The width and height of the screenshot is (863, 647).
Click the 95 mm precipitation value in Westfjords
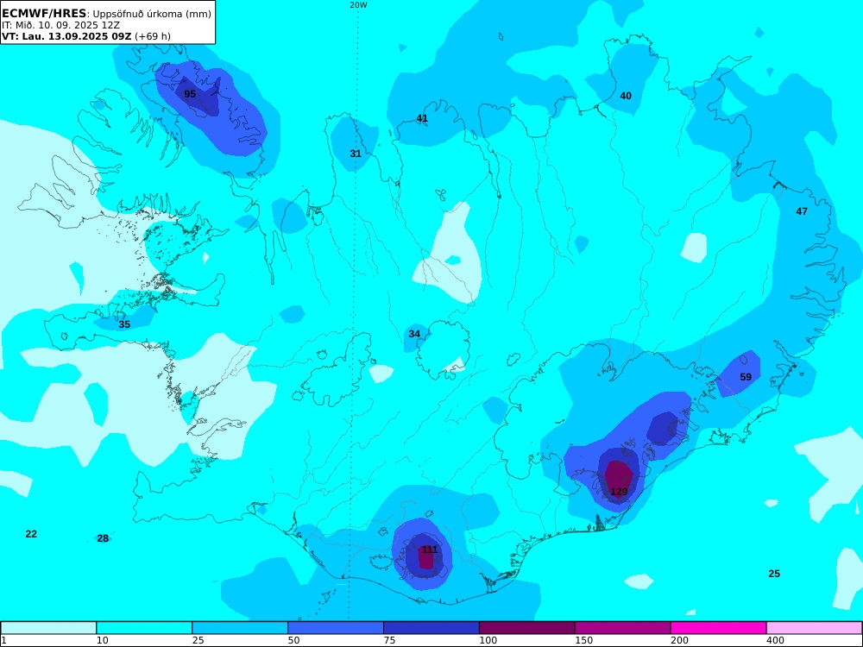tap(190, 94)
